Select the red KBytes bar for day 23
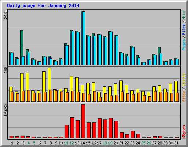Screen dimensions: 188x147 click(x=133, y=135)
